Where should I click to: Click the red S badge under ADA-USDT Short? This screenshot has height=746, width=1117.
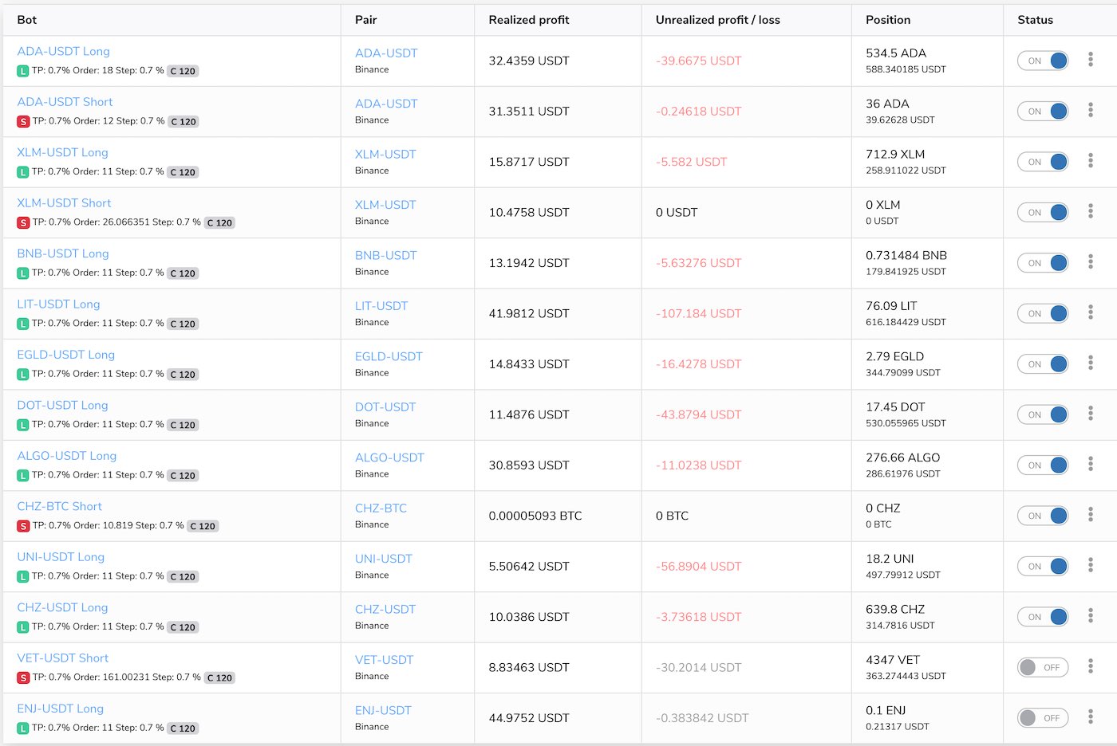click(23, 122)
